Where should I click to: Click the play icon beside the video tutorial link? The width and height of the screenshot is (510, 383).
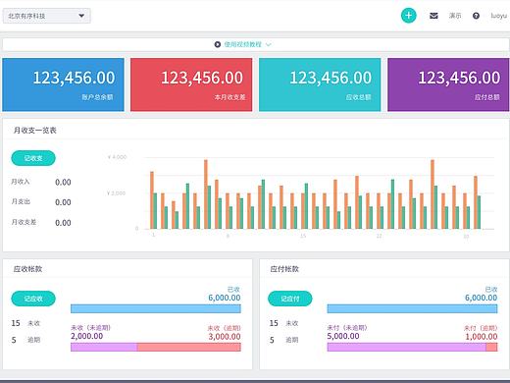(x=218, y=44)
